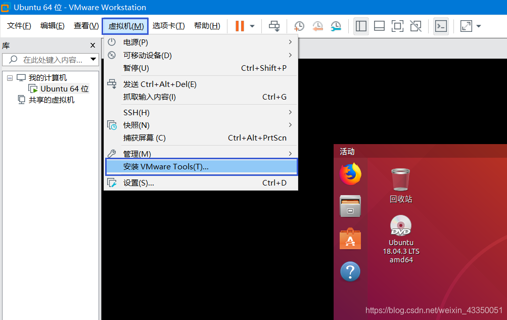Screen dimensions: 507x320
Task: Take a snapshot with the clock-plus icon
Action: pyautogui.click(x=299, y=26)
